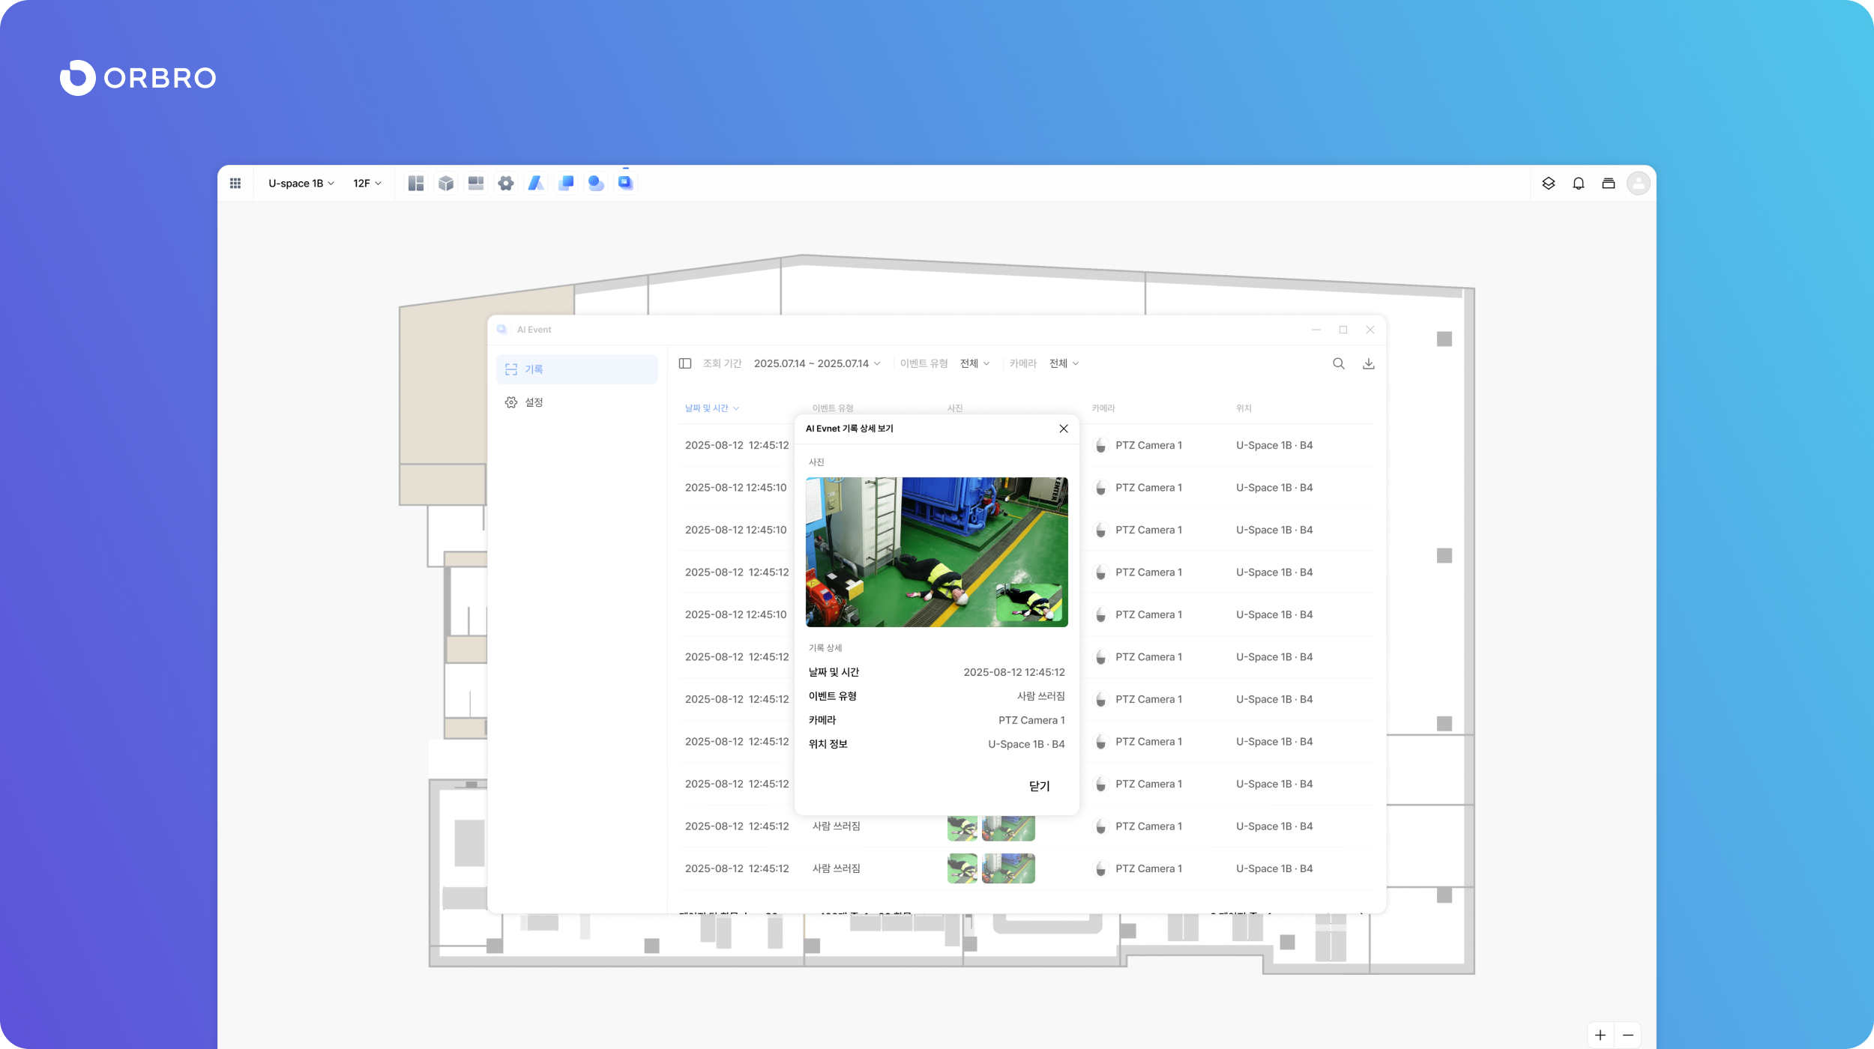Close the AI Event detail dialog X
Screen dimensions: 1874x1049
(x=1063, y=429)
